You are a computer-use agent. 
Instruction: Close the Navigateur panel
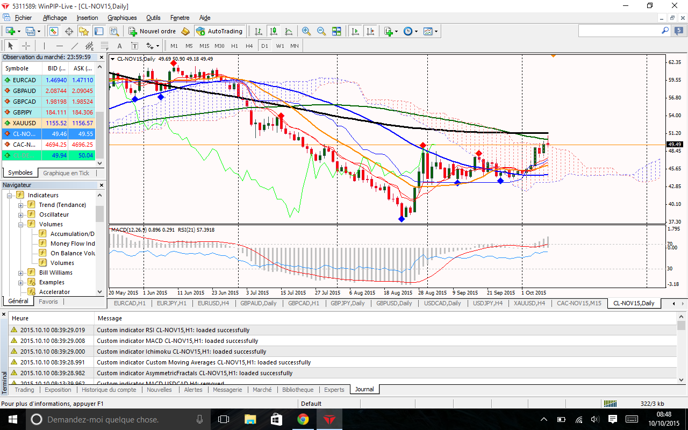coord(101,185)
